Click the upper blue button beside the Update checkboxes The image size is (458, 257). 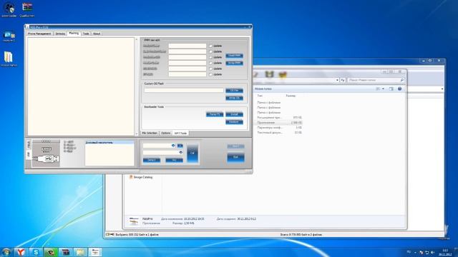coord(234,56)
